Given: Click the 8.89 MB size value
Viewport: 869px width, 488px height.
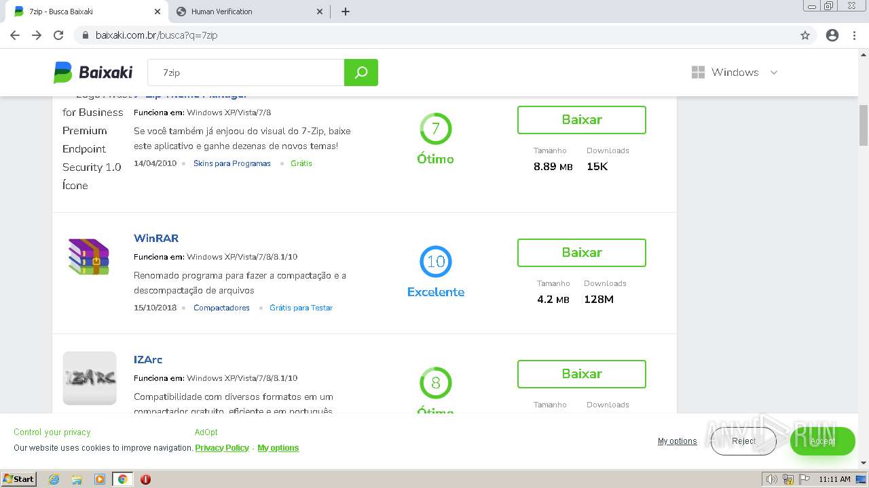Looking at the screenshot, I should [553, 167].
